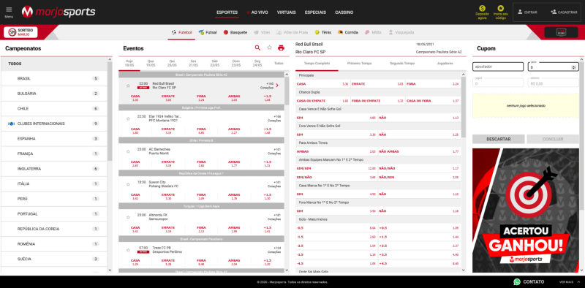Select the Corrida sport
This screenshot has width=585, height=288.
pyautogui.click(x=348, y=32)
